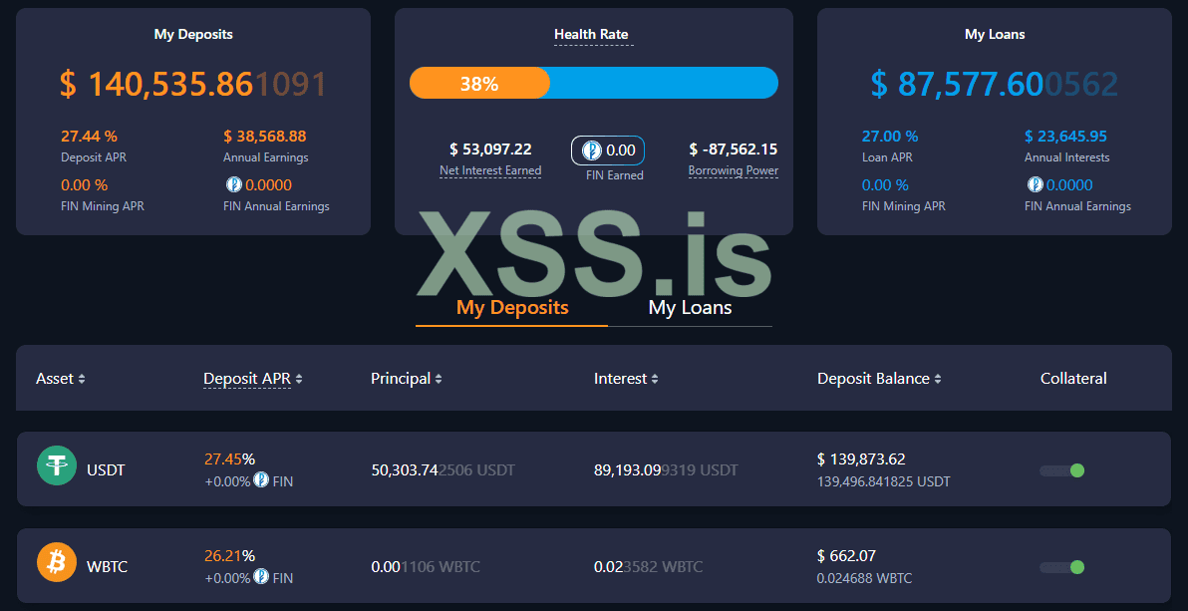Toggle collateral switch for WBTC
This screenshot has width=1188, height=611.
1062,567
